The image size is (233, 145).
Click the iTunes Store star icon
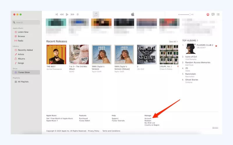[x=16, y=72]
